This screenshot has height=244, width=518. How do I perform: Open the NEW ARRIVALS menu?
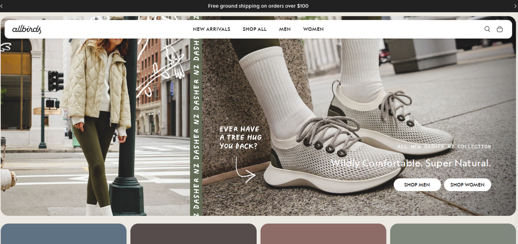point(211,29)
